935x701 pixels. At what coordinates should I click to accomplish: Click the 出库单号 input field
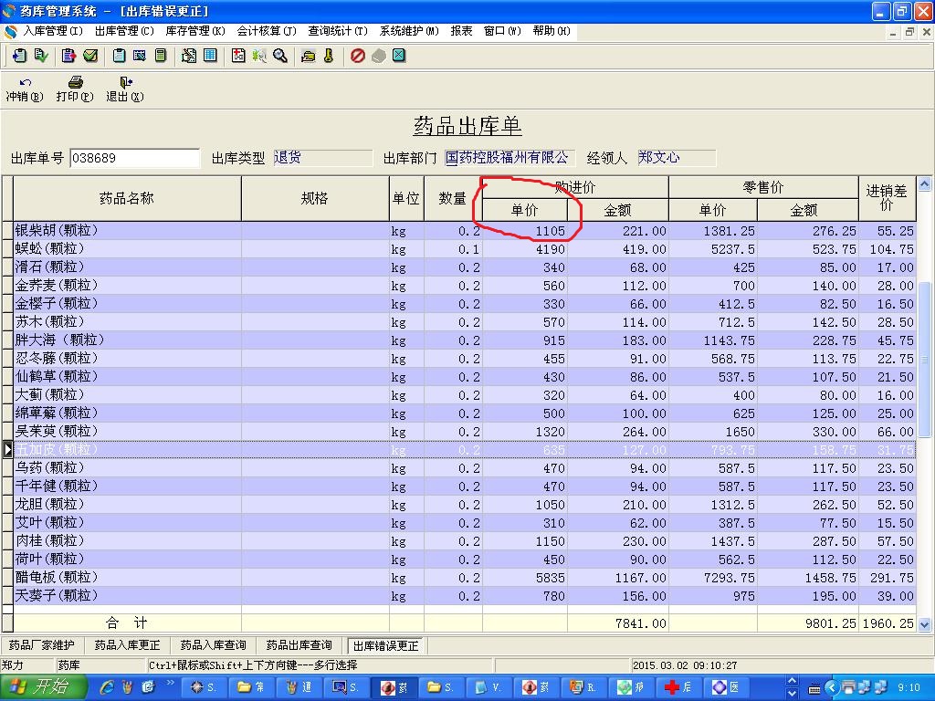[135, 158]
